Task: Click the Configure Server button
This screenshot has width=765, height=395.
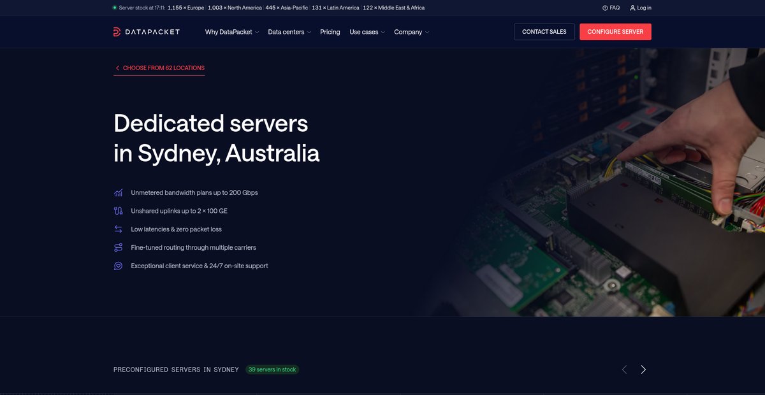Action: (615, 32)
